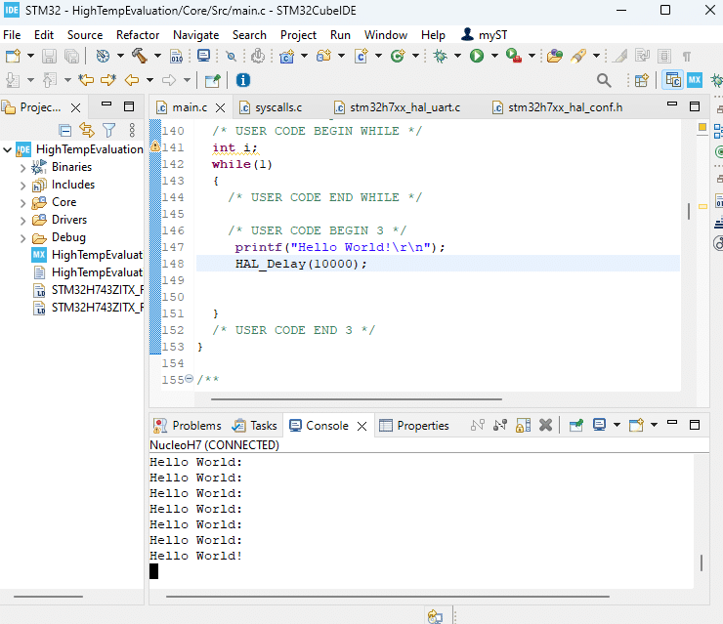The image size is (723, 624).
Task: Expand the Drivers folder node
Action: pyautogui.click(x=22, y=221)
